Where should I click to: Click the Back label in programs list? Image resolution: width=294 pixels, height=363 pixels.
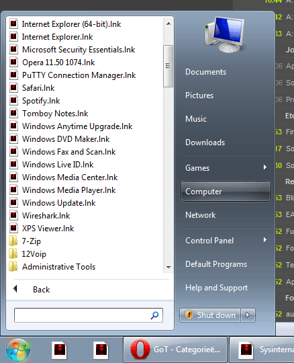coord(42,289)
